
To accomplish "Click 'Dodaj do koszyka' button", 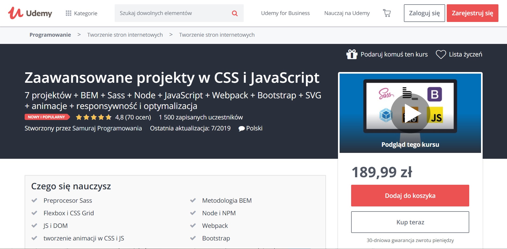I will (x=410, y=195).
